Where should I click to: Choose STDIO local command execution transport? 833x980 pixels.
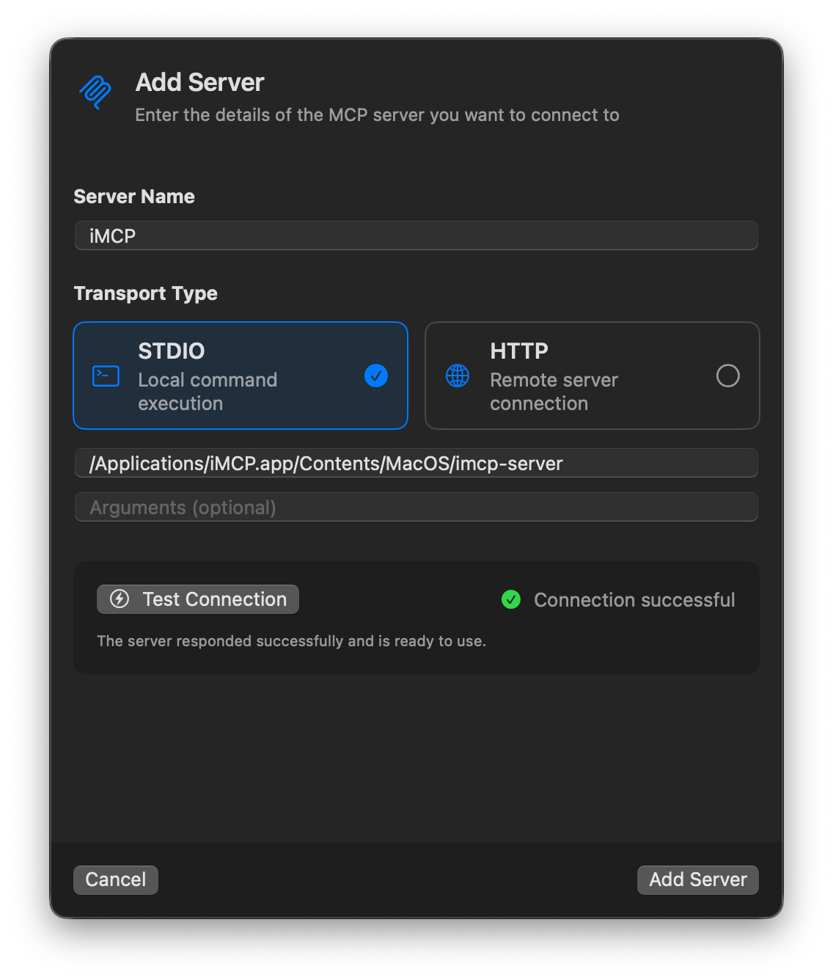tap(241, 376)
